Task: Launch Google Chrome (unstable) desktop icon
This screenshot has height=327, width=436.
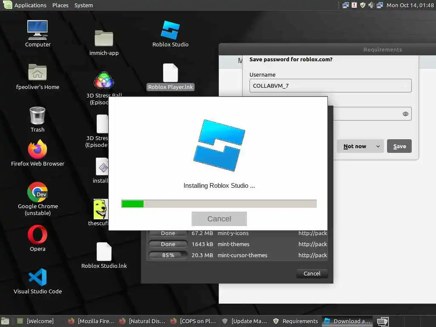Action: 37,192
